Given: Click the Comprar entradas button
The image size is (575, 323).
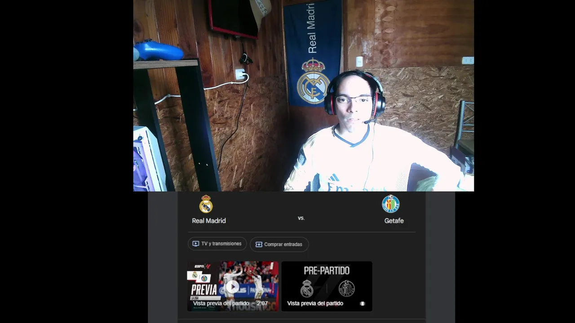Looking at the screenshot, I should (x=279, y=244).
